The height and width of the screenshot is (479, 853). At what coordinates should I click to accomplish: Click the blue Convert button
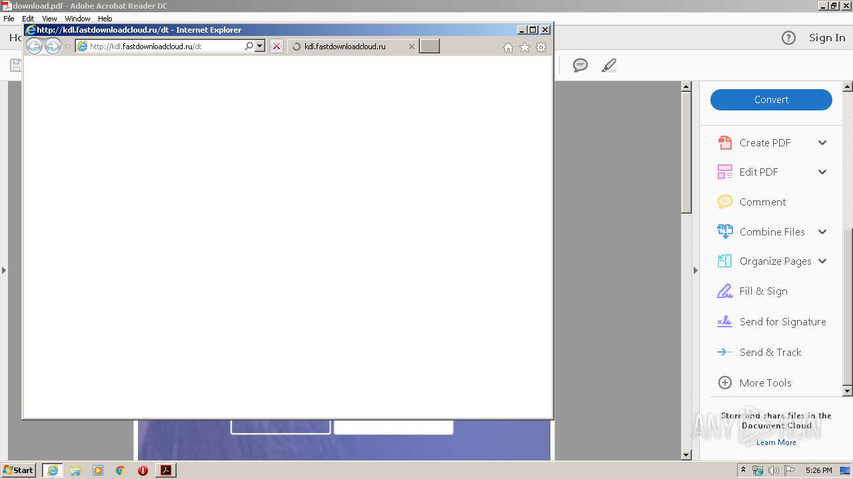[771, 100]
